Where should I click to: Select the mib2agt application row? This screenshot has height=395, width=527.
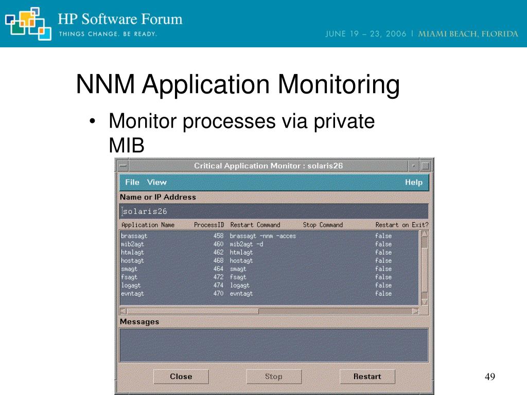click(269, 244)
